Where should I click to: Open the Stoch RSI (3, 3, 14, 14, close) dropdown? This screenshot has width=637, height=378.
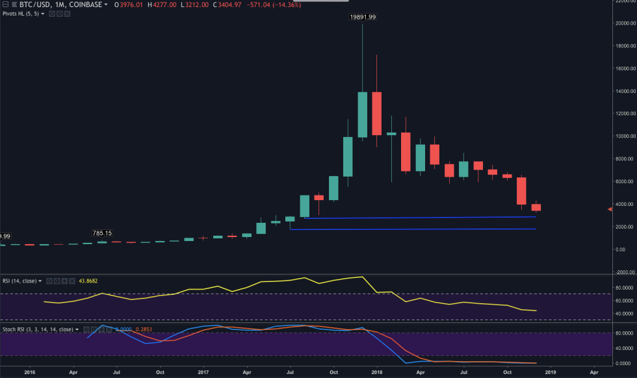tap(79, 329)
